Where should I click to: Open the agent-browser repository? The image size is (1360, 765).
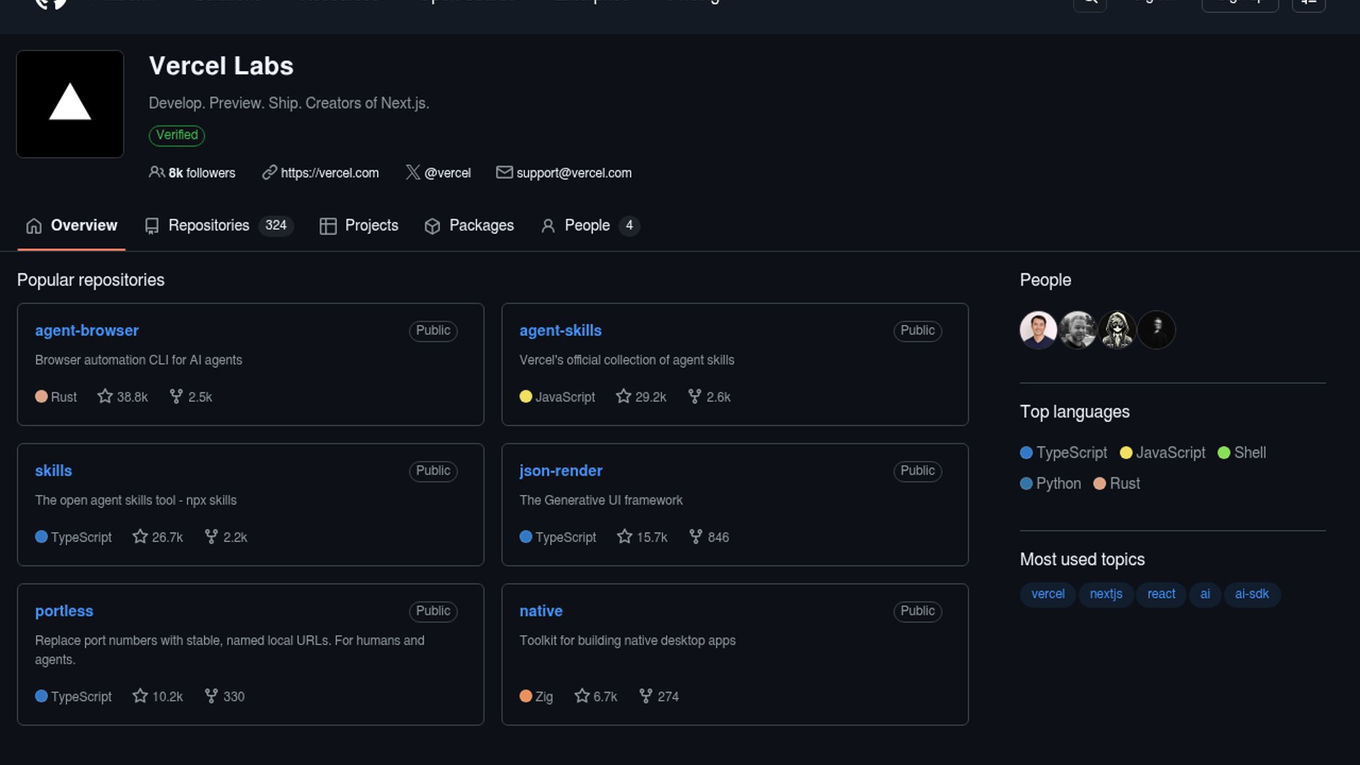tap(86, 331)
